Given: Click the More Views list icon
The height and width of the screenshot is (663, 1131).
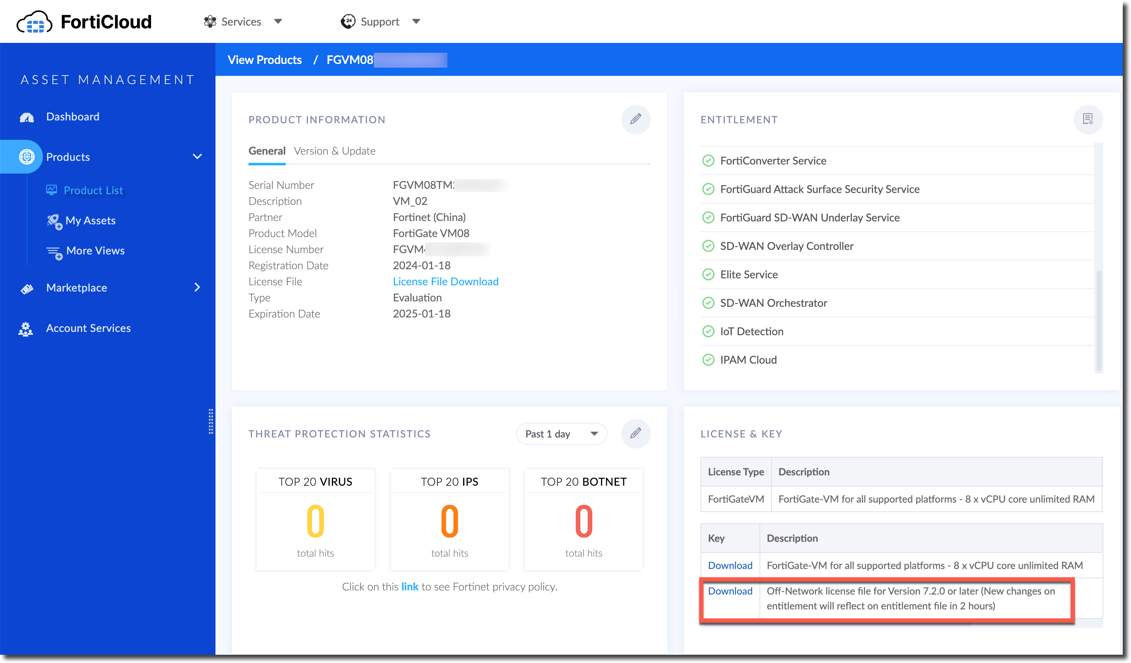Looking at the screenshot, I should 54,252.
